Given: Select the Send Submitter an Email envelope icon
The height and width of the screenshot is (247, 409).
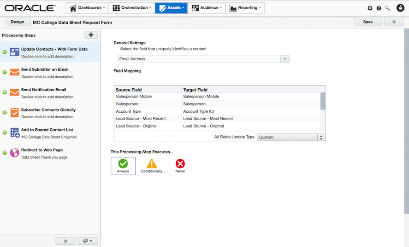Looking at the screenshot, I should point(14,72).
